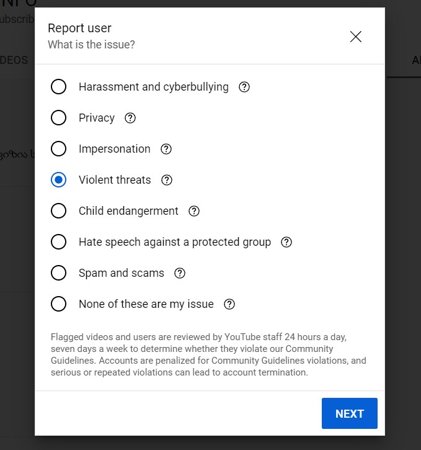The width and height of the screenshot is (421, 450).
Task: Select Hate speech against a protected group
Action: click(x=58, y=241)
